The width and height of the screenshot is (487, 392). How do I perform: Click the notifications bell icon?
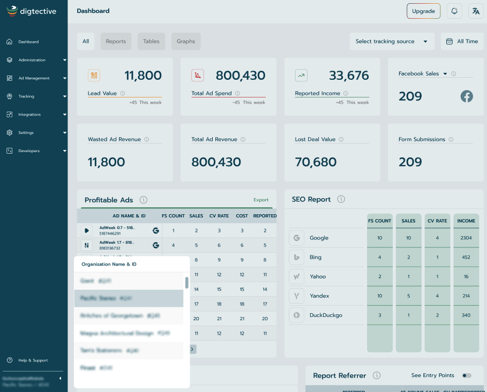click(454, 11)
